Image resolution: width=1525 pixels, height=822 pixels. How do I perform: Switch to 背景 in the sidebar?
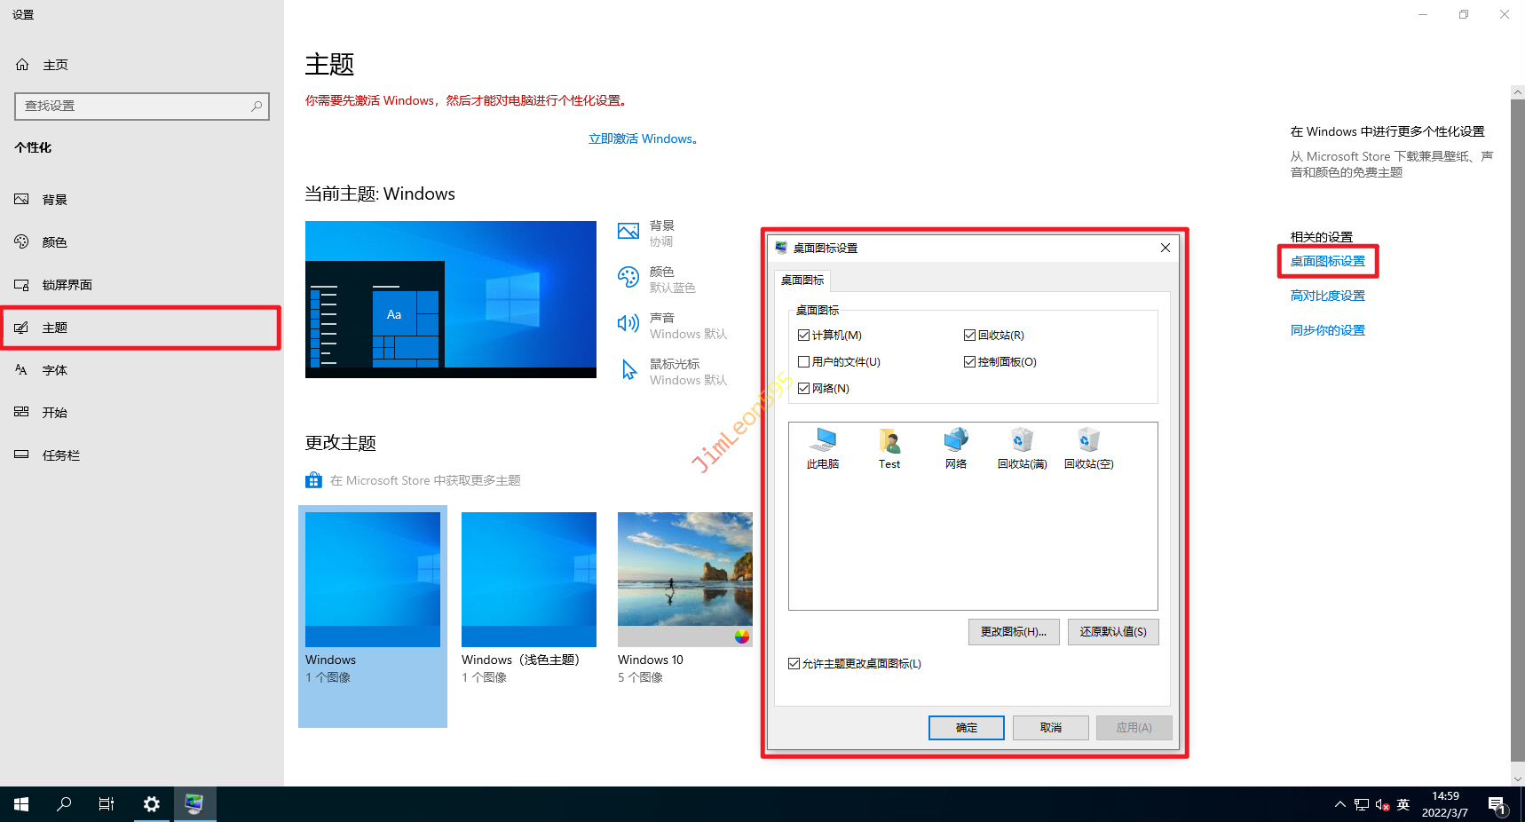coord(55,200)
